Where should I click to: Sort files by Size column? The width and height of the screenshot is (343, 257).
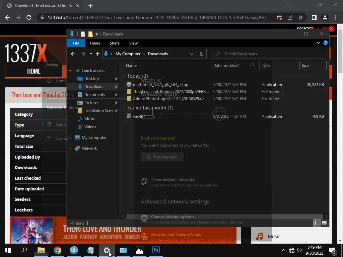tap(305, 65)
